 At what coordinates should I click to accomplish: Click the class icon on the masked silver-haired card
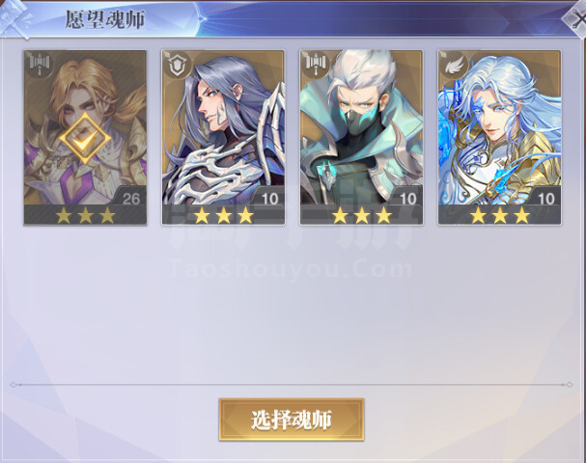pos(316,65)
